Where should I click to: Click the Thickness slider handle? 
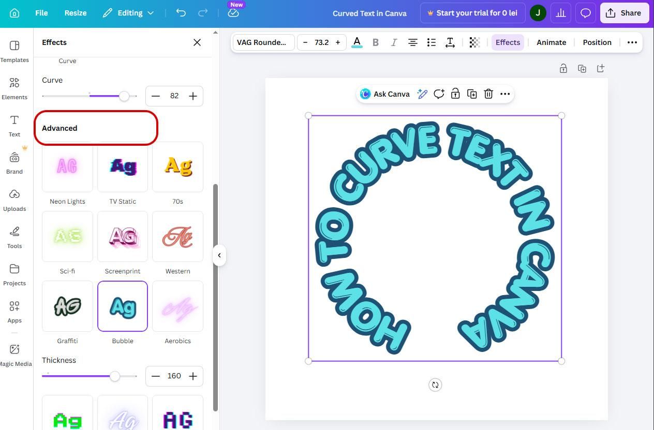tap(115, 376)
